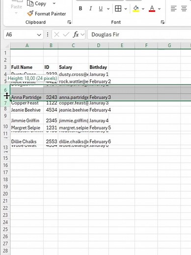The height and width of the screenshot is (255, 191).
Task: Toggle Underline formatting
Action: pos(101,8)
